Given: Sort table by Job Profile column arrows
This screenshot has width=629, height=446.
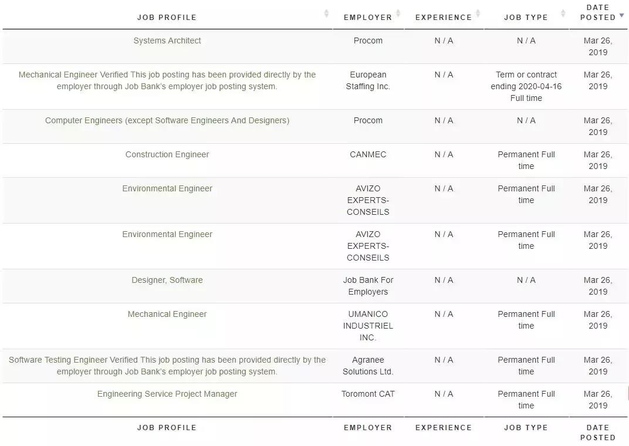Looking at the screenshot, I should tap(326, 13).
